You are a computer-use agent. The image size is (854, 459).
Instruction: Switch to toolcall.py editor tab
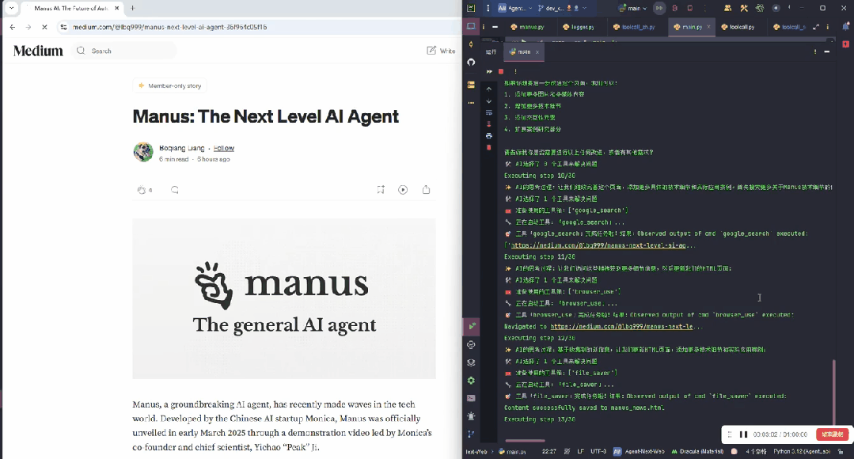(x=738, y=27)
